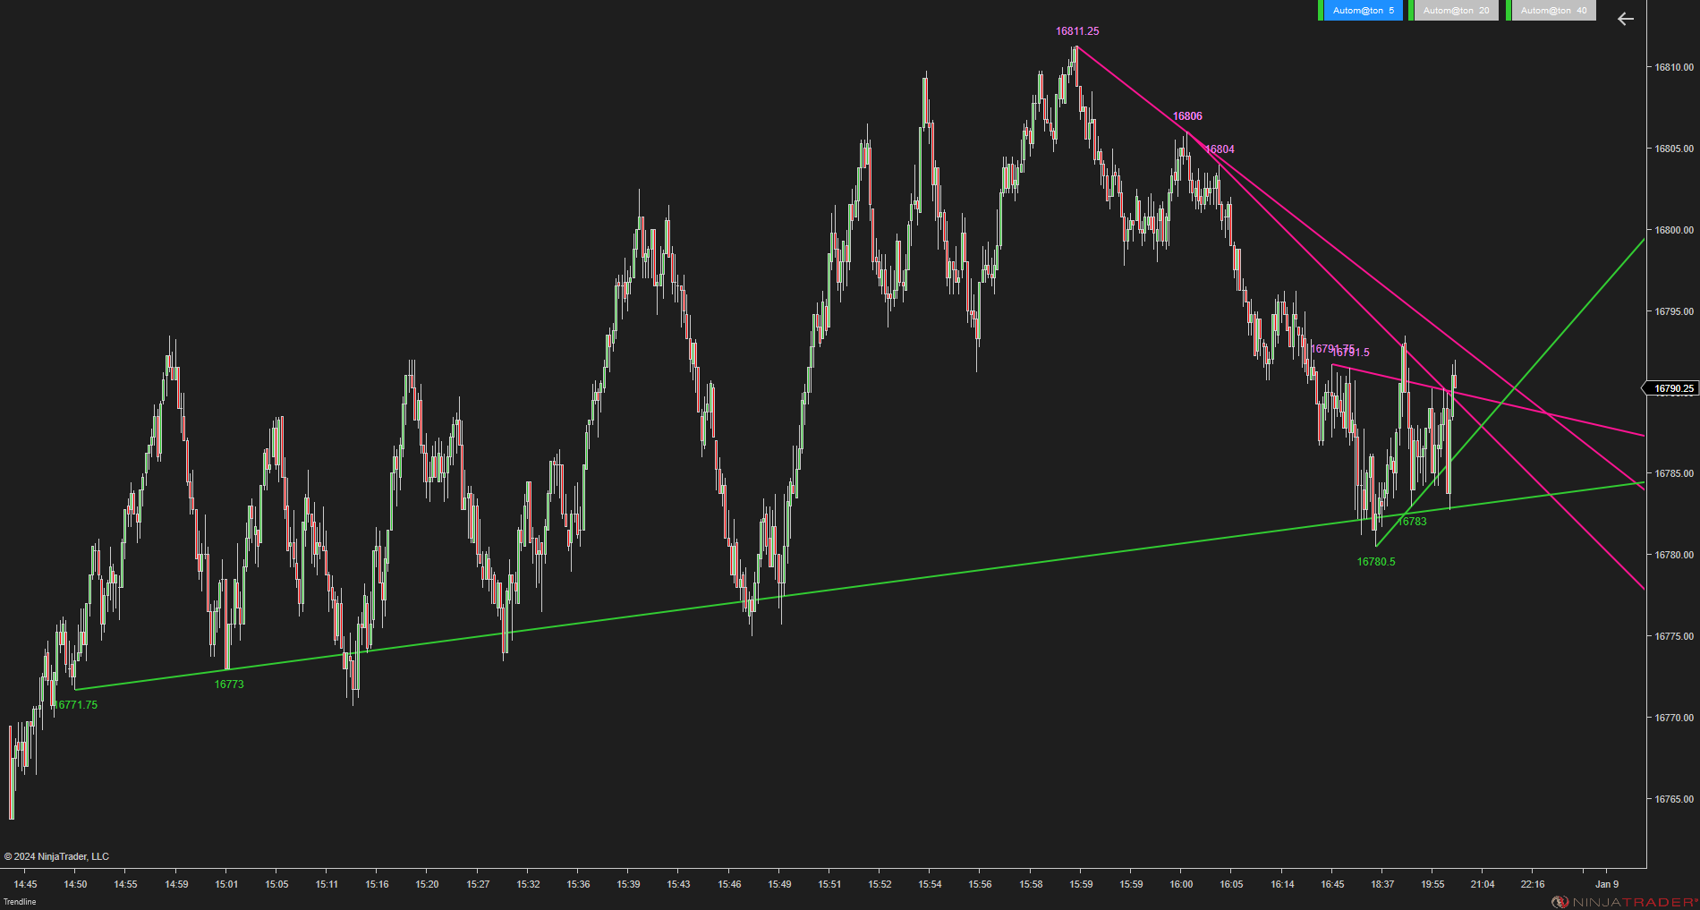Click the copyright 2024 NinjaTrader notice
This screenshot has width=1700, height=910.
57,856
